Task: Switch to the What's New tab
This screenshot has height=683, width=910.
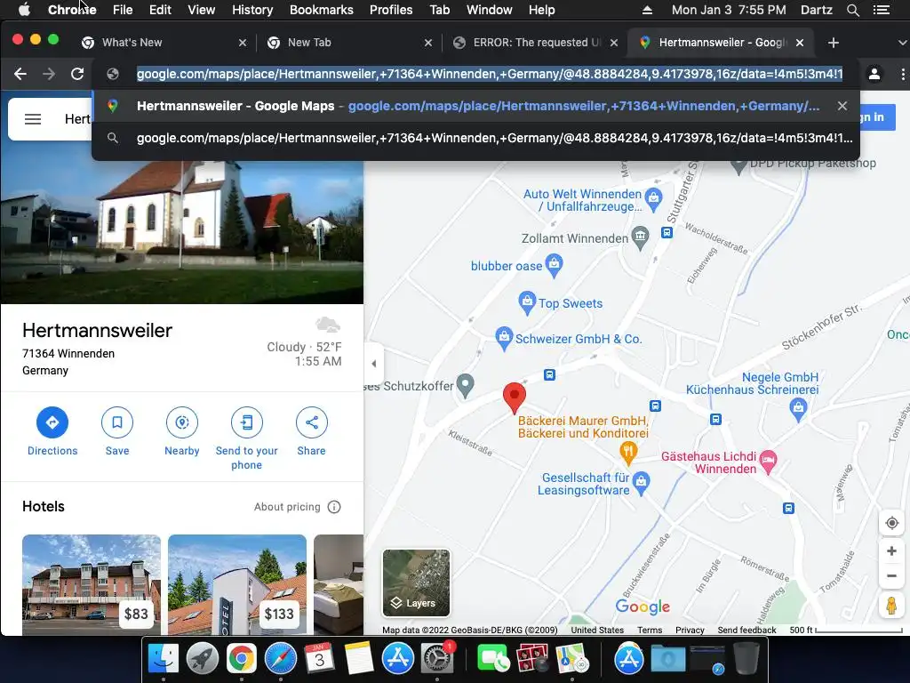Action: 163,43
